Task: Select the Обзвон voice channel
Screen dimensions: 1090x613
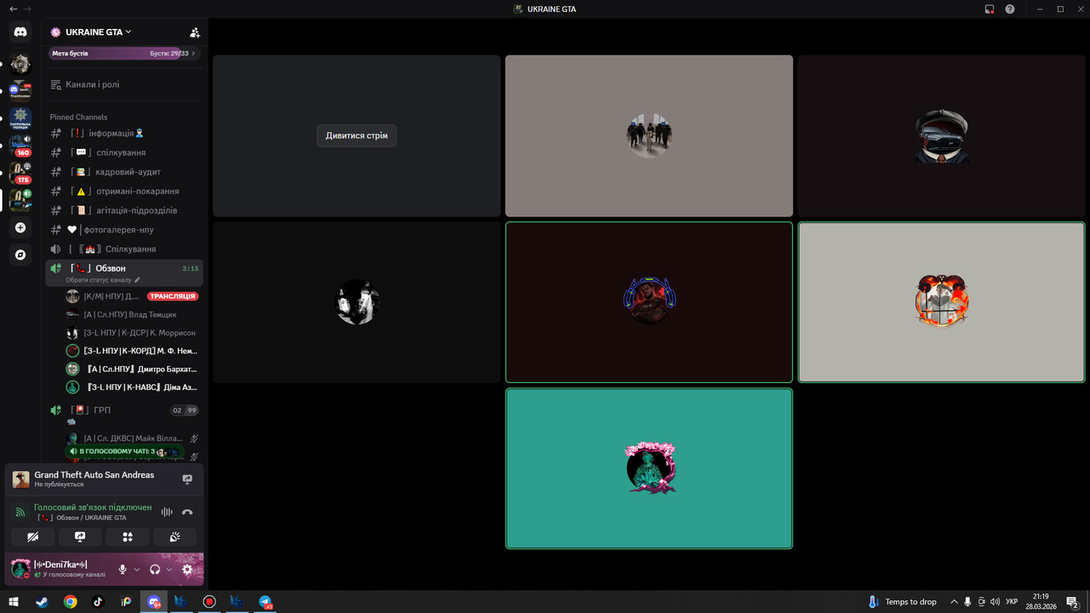Action: 123,268
